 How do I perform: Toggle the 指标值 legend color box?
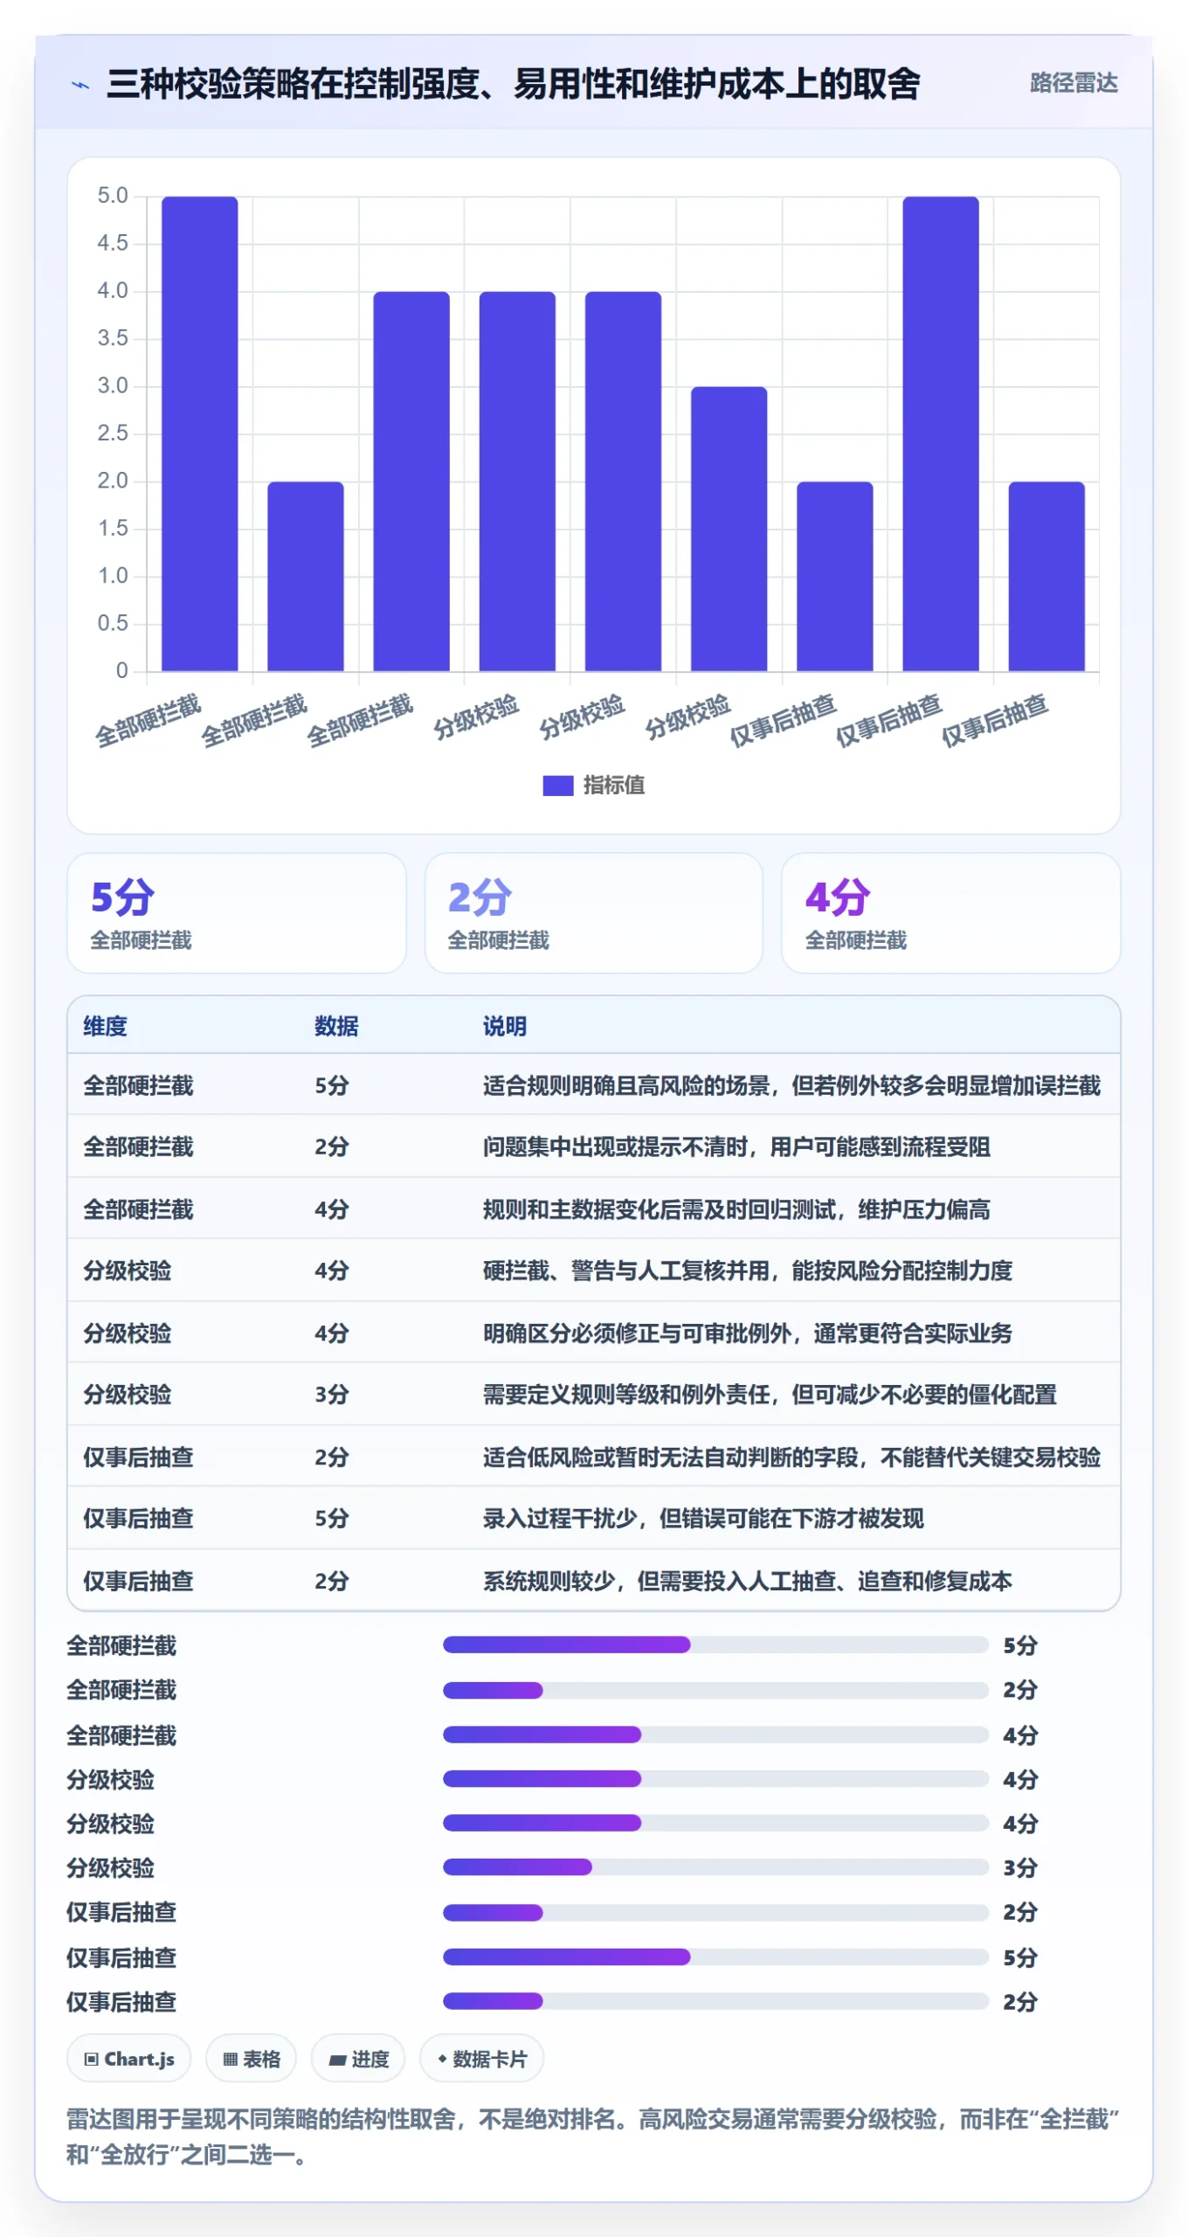click(x=557, y=785)
